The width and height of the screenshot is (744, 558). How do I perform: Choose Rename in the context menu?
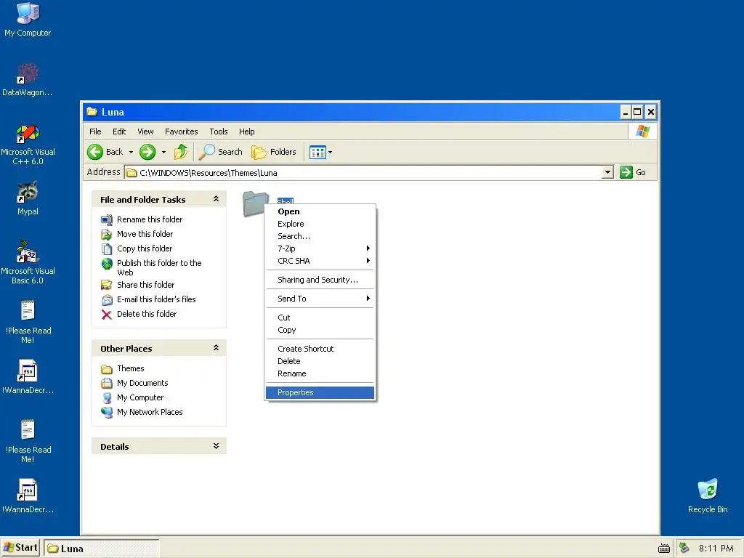(x=320, y=373)
